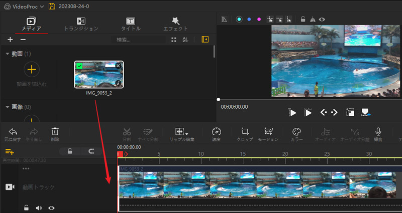Image resolution: width=402 pixels, height=213 pixels.
Task: Toggle the lock on the video track
Action: tap(26, 207)
